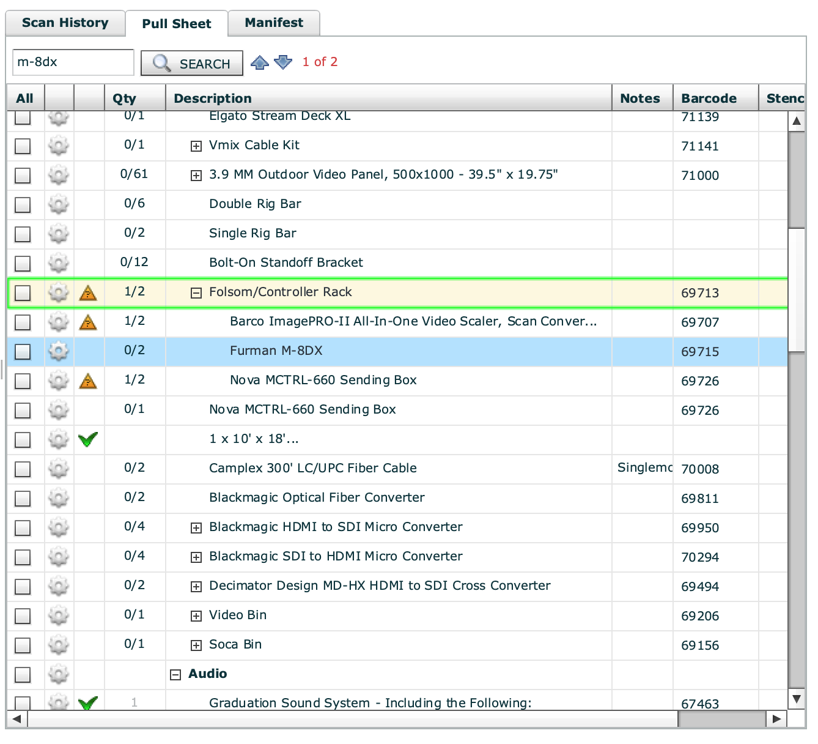Check the Furman M-8DX checkbox
The image size is (818, 744).
[x=23, y=352]
